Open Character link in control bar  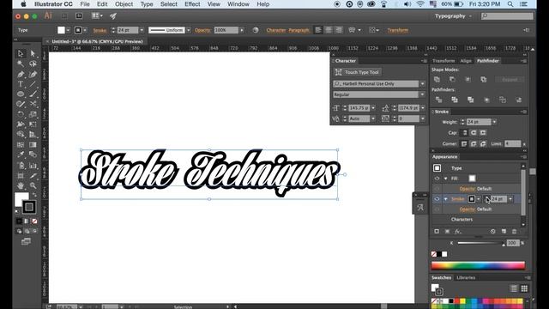click(x=276, y=30)
